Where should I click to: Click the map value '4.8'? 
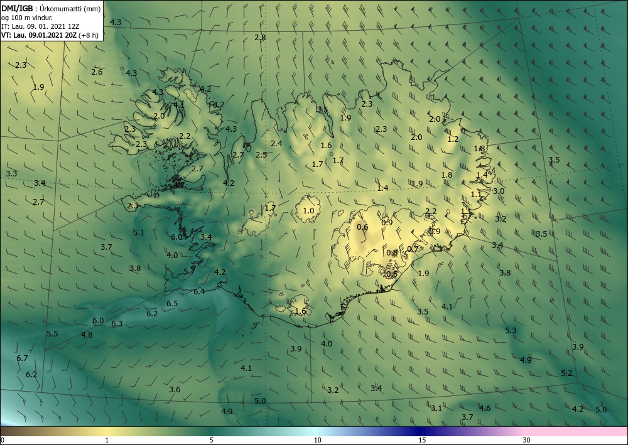(87, 335)
